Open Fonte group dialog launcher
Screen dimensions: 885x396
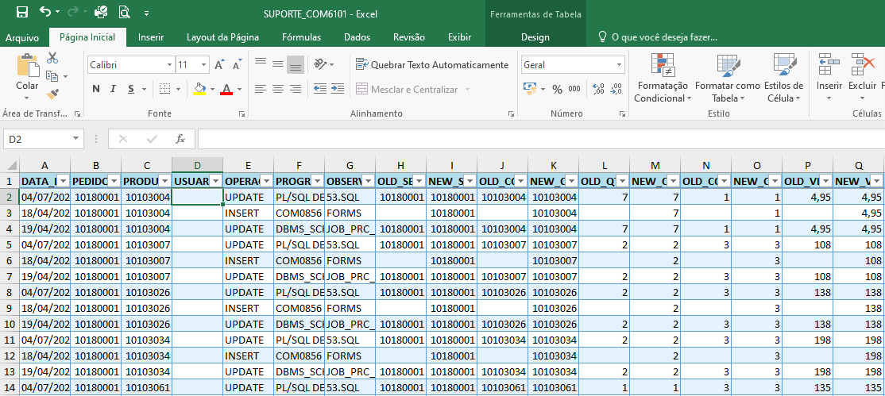tap(242, 114)
